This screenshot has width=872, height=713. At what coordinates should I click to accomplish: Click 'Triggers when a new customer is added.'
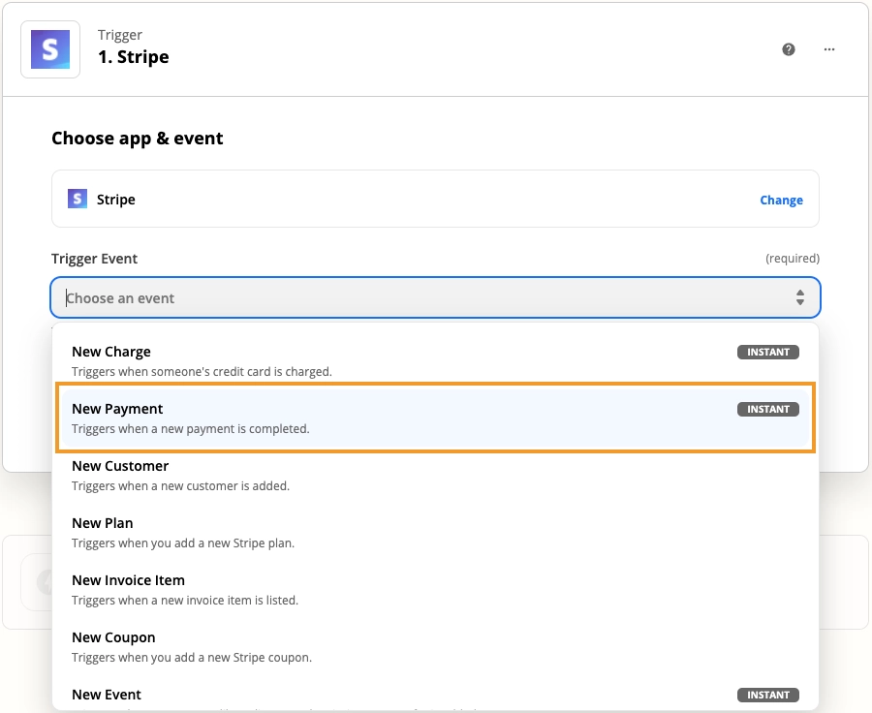click(181, 485)
